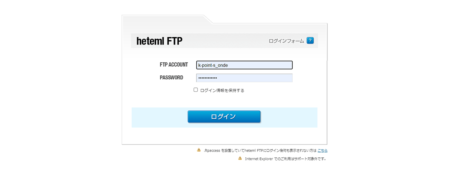Click the PASSWORD label
Viewport: 461px width, 174px height.
[171, 78]
